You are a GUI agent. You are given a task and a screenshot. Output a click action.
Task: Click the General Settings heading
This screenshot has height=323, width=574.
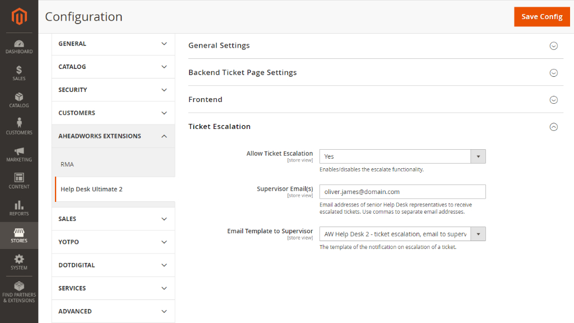(219, 45)
